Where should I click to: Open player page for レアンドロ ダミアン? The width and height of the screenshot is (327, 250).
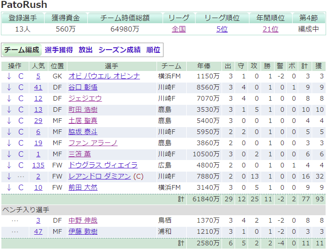[100, 176]
